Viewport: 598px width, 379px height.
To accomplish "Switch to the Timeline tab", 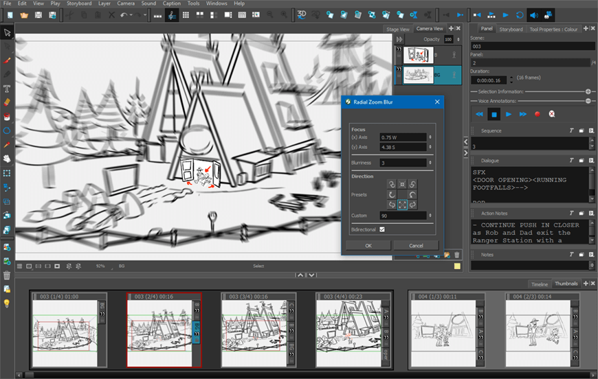I will coord(540,284).
